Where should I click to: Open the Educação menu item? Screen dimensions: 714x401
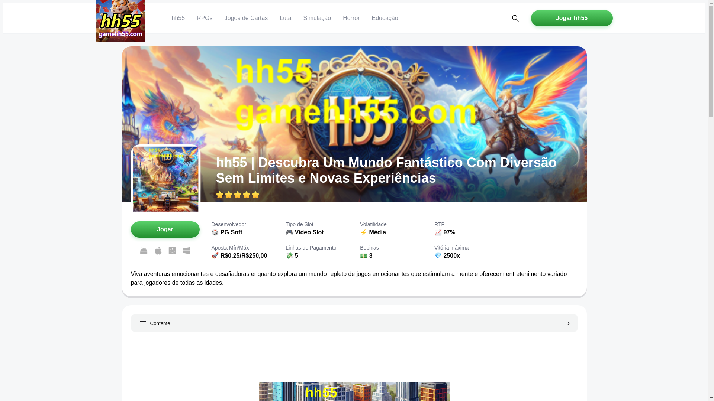tap(385, 18)
